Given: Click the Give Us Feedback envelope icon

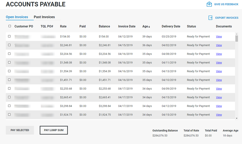Looking at the screenshot, I should tap(209, 4).
